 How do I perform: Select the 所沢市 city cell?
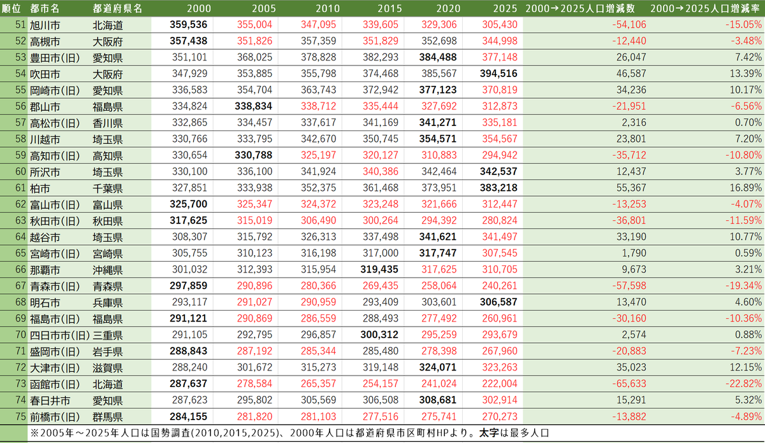45,171
